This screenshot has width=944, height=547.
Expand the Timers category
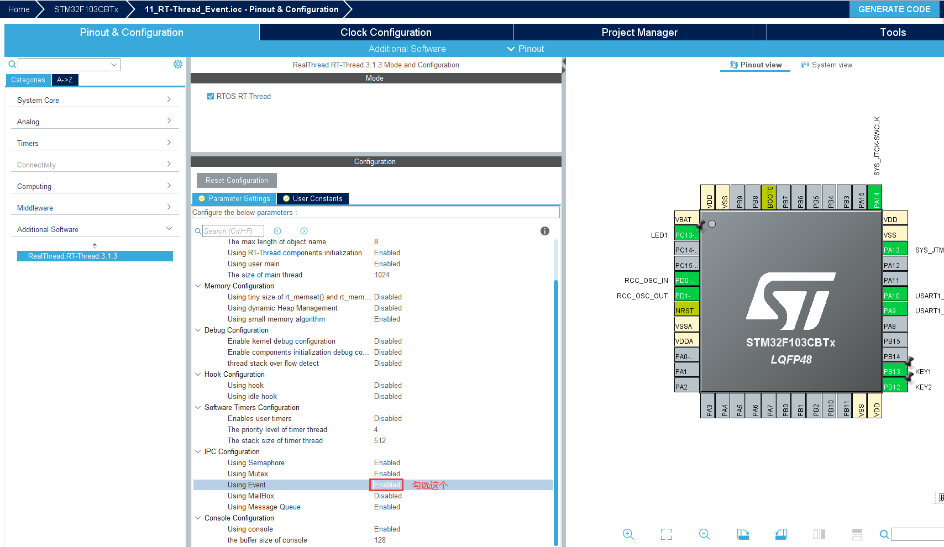tap(95, 143)
